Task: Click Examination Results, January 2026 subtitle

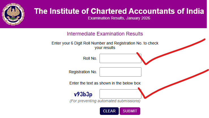Action: point(119,18)
